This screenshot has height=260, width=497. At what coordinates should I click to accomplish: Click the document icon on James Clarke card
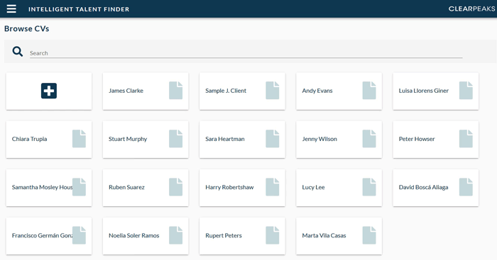(x=175, y=91)
